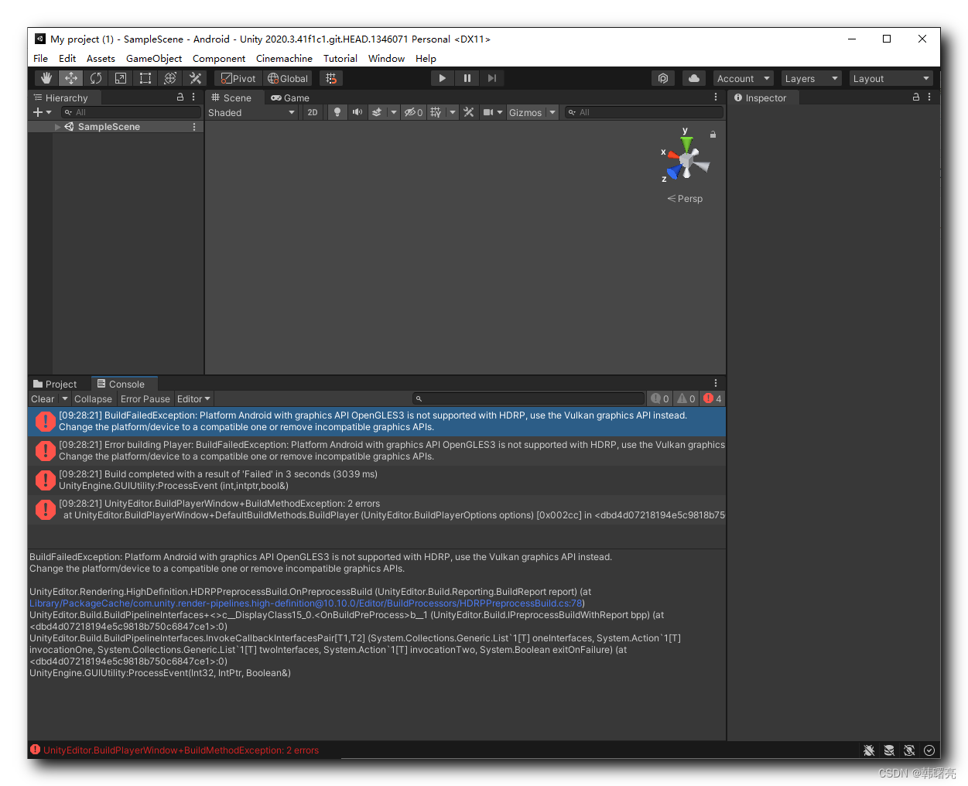This screenshot has width=968, height=786.
Task: Toggle scene lighting in Scene view
Action: click(337, 112)
